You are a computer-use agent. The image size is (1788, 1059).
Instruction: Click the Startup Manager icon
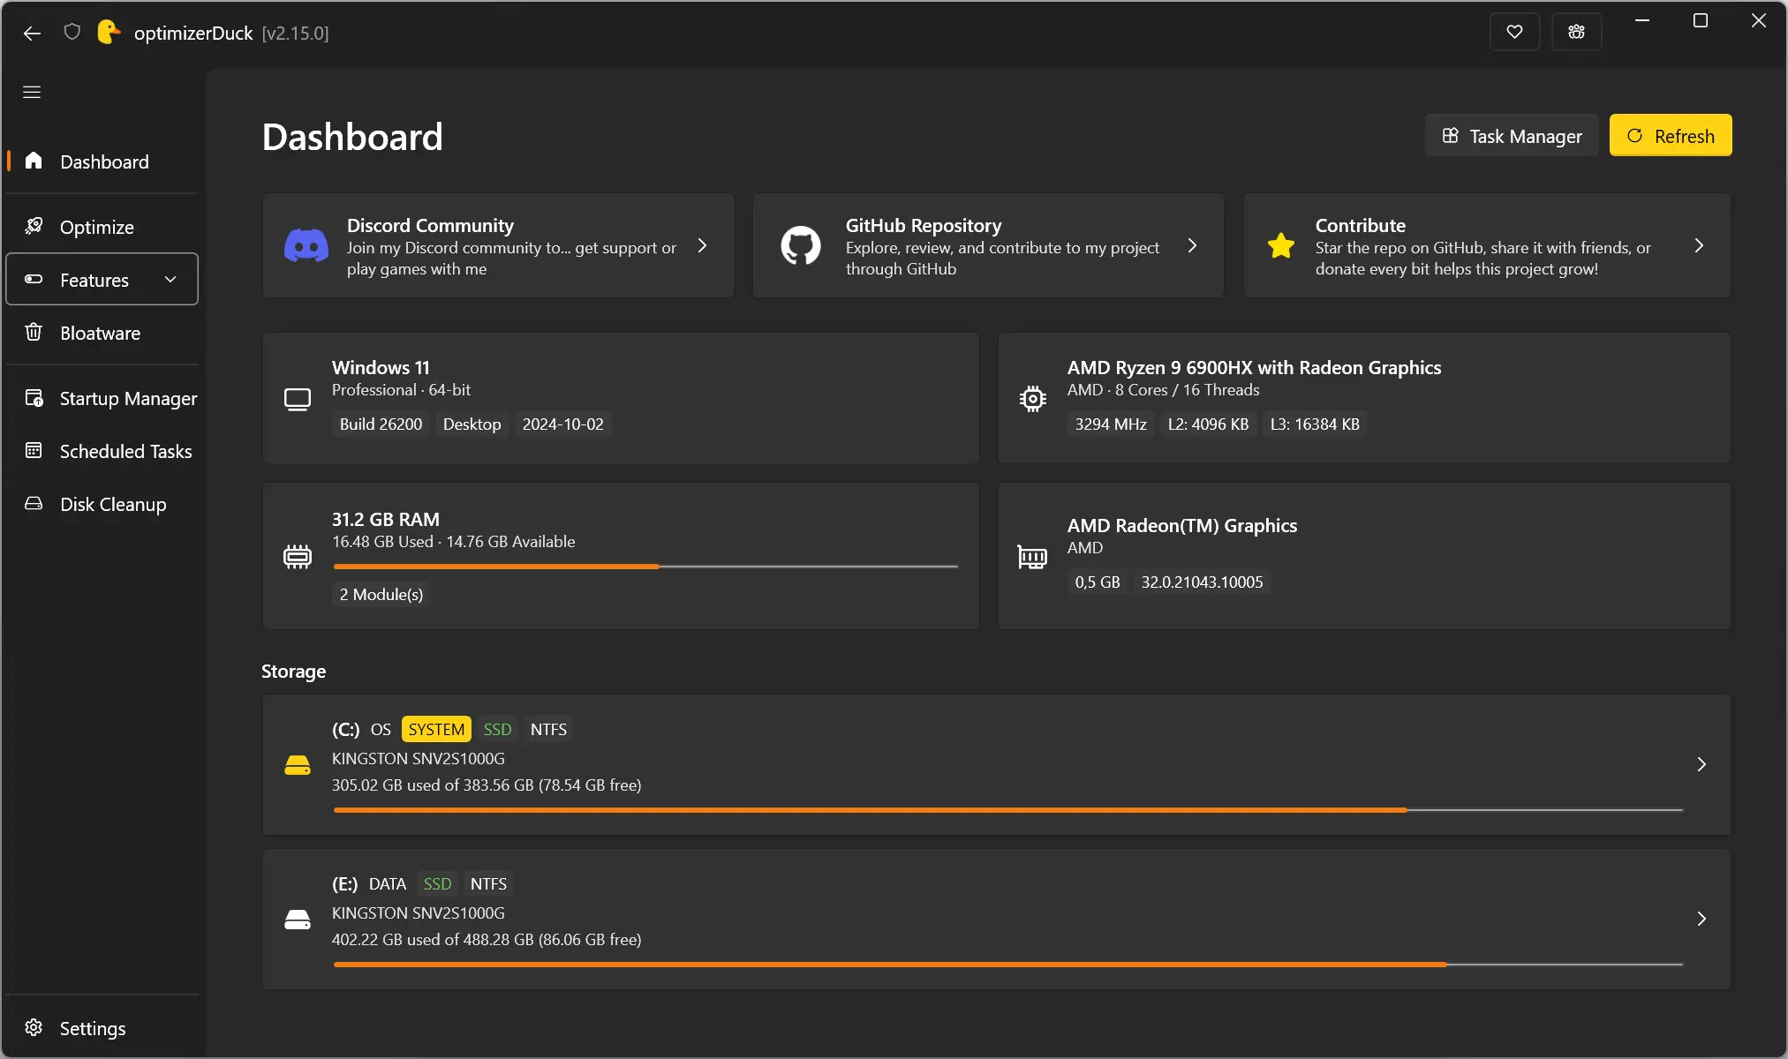pos(34,398)
